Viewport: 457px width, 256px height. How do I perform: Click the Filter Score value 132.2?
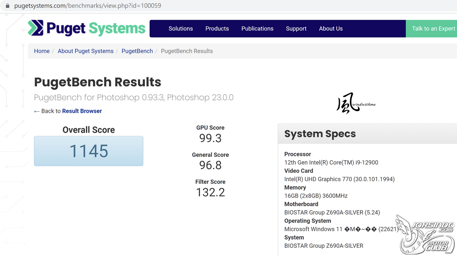pos(210,192)
